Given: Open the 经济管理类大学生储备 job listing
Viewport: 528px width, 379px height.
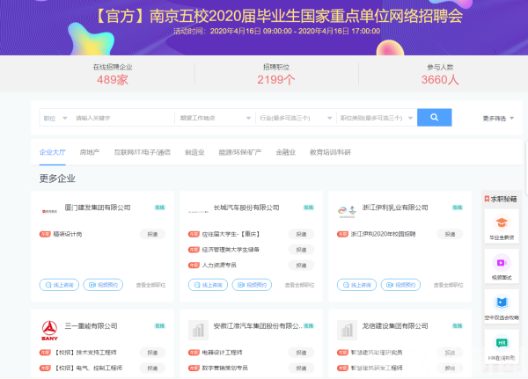Looking at the screenshot, I should tap(231, 250).
